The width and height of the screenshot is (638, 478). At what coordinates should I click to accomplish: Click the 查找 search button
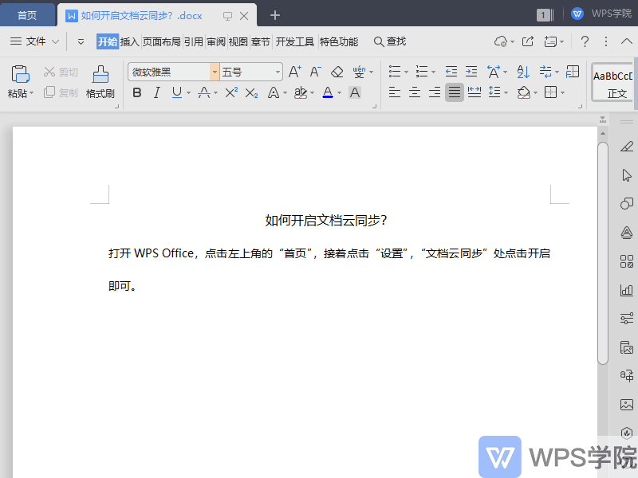[390, 41]
